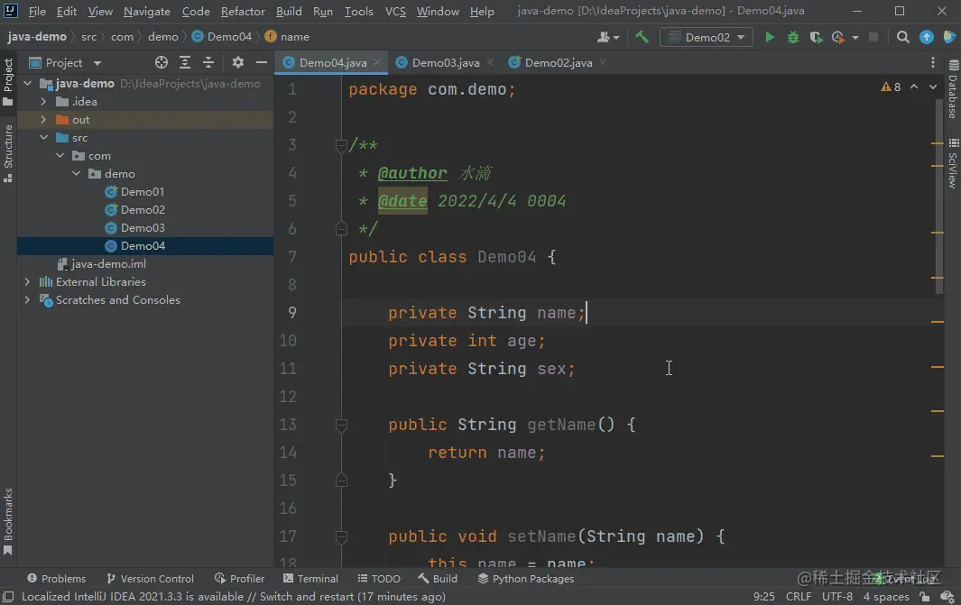Open the Terminal tool window

[x=310, y=579]
